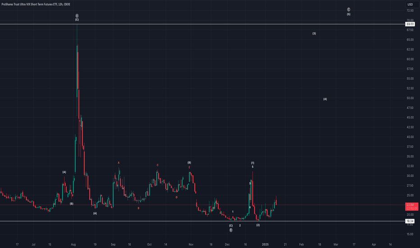
Task: Click the Dec label on time axis
Action: pyautogui.click(x=227, y=244)
